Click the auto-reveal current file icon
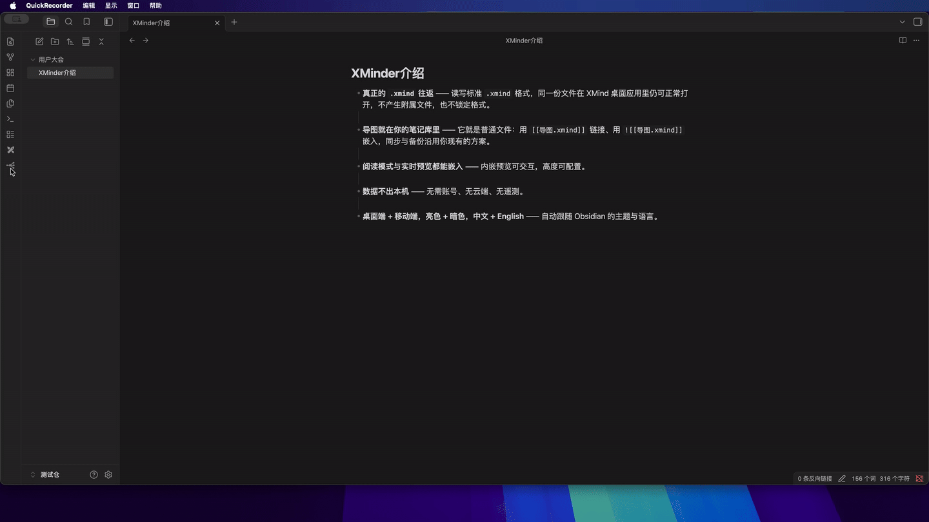Viewport: 929px width, 522px height. tap(86, 41)
